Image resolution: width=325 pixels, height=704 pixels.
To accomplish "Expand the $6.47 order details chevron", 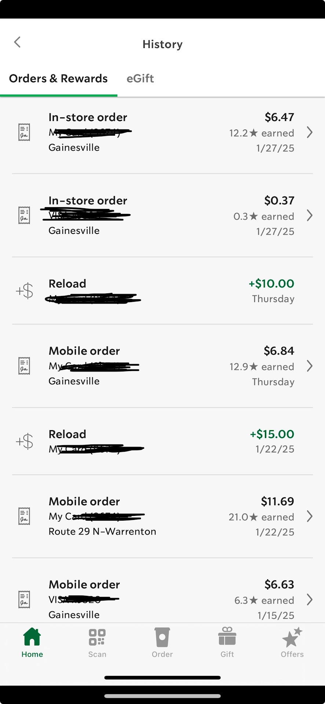I will pos(310,132).
